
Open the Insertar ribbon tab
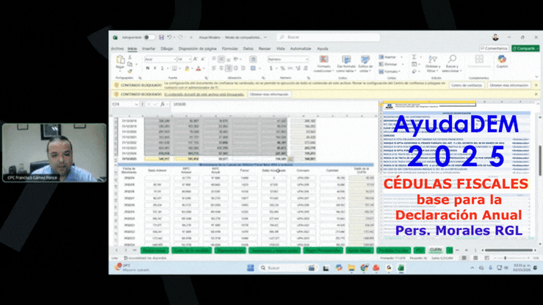coord(148,49)
